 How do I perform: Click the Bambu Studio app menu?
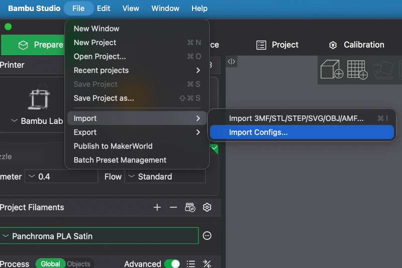point(34,9)
